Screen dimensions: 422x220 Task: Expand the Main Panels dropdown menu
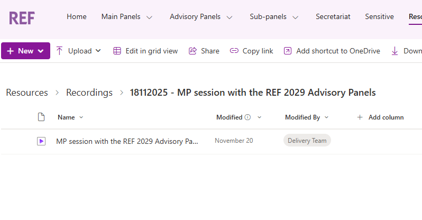[149, 17]
